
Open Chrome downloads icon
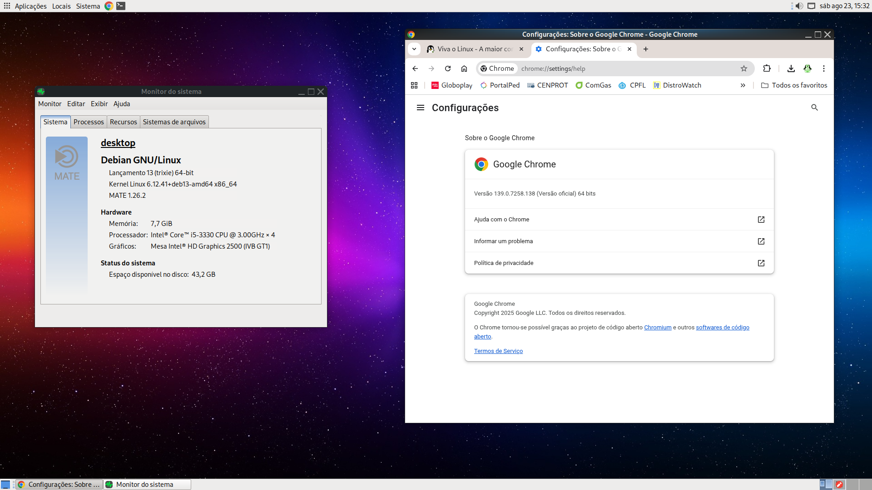tap(791, 69)
